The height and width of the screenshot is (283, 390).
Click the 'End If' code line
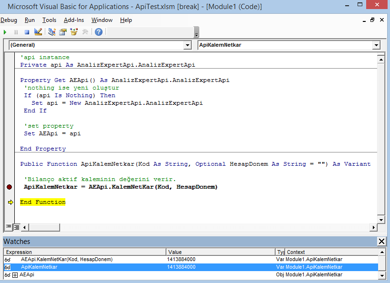[x=35, y=111]
